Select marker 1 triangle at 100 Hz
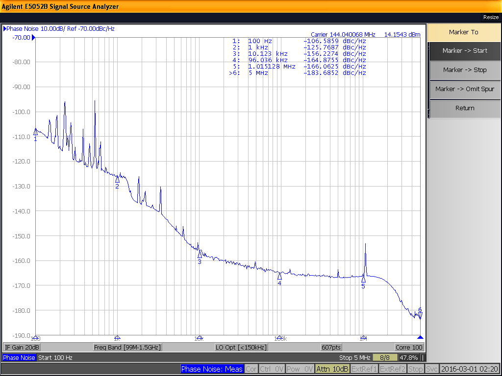Image resolution: width=502 pixels, height=376 pixels. tap(35, 132)
